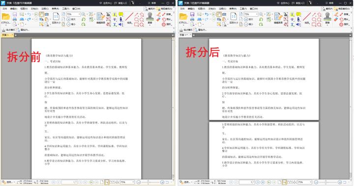Rotate counterclockwise green arrow in left window
Viewport: 354px width, 186px height.
click(84, 20)
